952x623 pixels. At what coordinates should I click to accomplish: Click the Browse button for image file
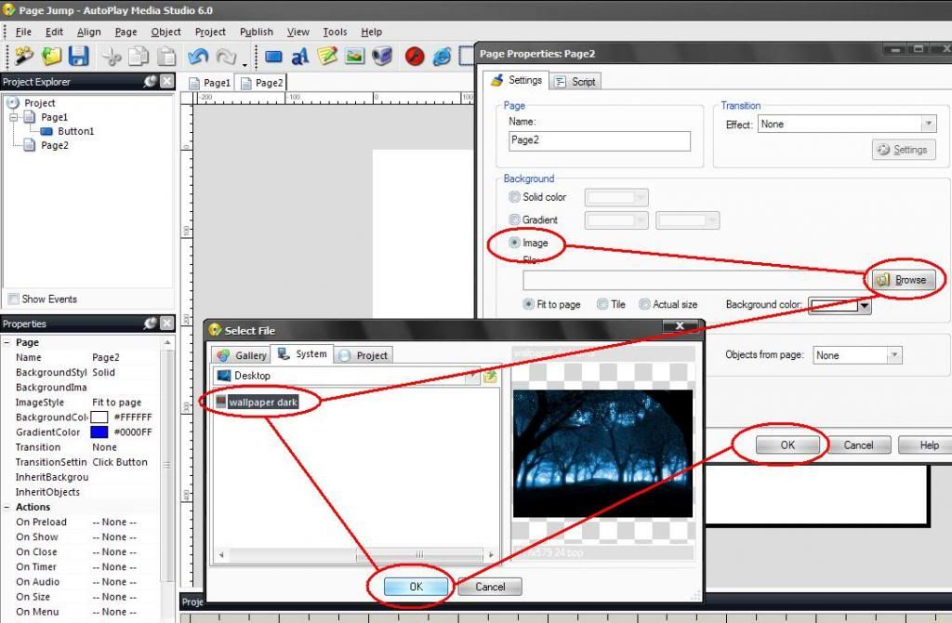pyautogui.click(x=902, y=280)
